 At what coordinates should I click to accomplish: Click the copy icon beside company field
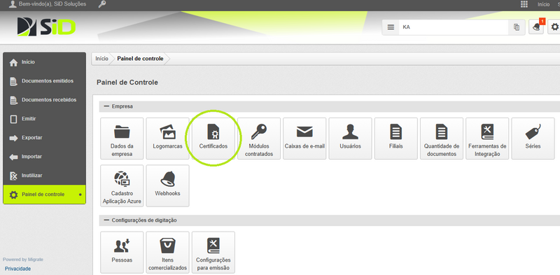click(517, 27)
